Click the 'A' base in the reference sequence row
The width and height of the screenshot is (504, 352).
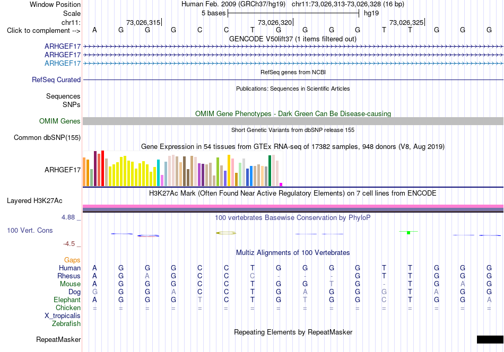coord(94,30)
